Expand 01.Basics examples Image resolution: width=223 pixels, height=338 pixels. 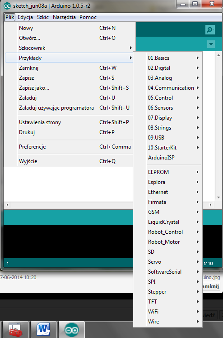[x=167, y=58]
